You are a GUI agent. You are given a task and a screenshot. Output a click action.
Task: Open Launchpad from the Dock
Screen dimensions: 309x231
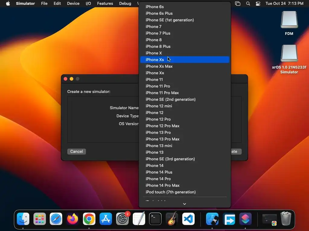coord(40,219)
